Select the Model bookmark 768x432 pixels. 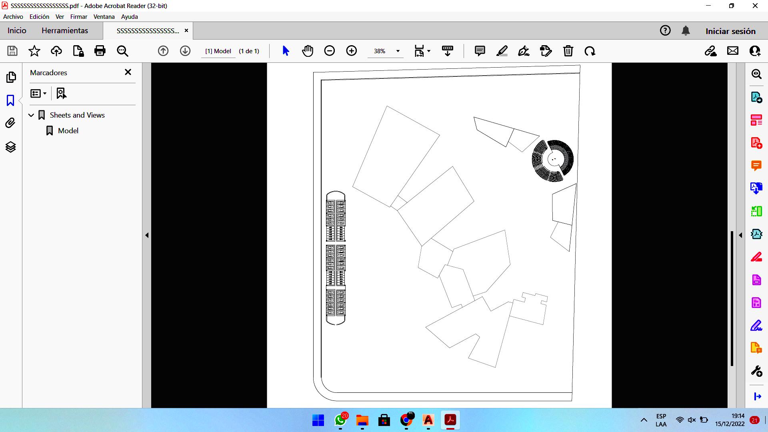68,131
